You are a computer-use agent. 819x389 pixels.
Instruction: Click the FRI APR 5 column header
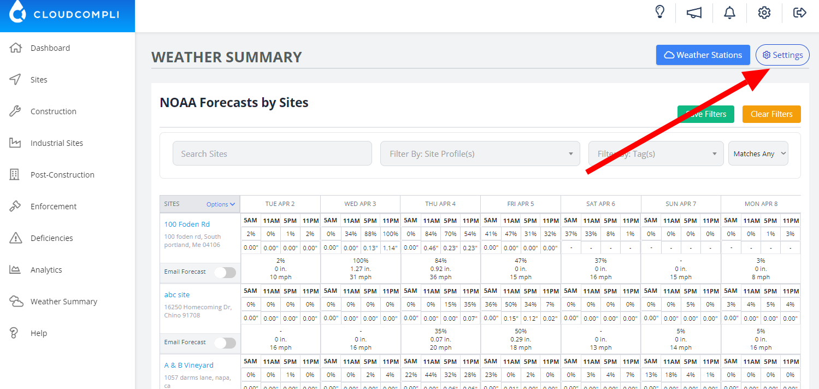coord(521,204)
